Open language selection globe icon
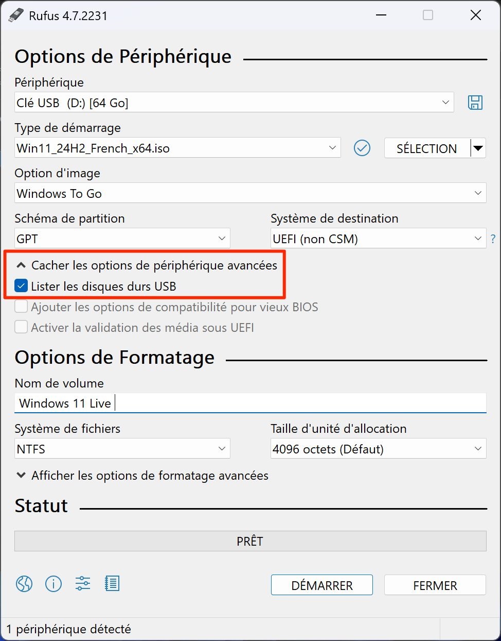The image size is (501, 641). click(x=24, y=584)
